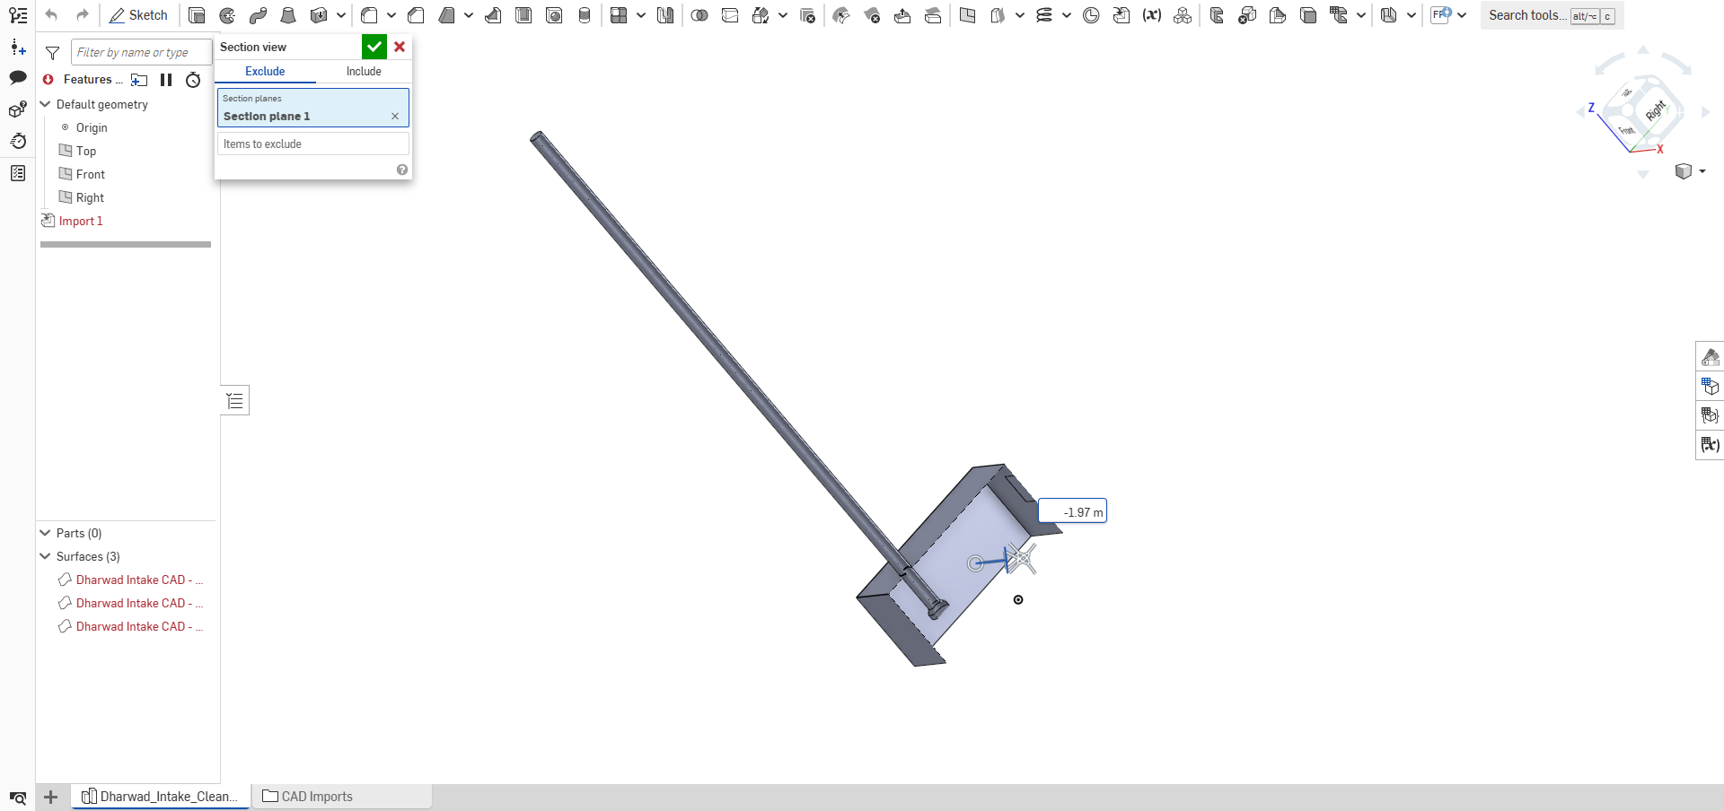Toggle the Appearance panel on the right sidebar

1710,356
